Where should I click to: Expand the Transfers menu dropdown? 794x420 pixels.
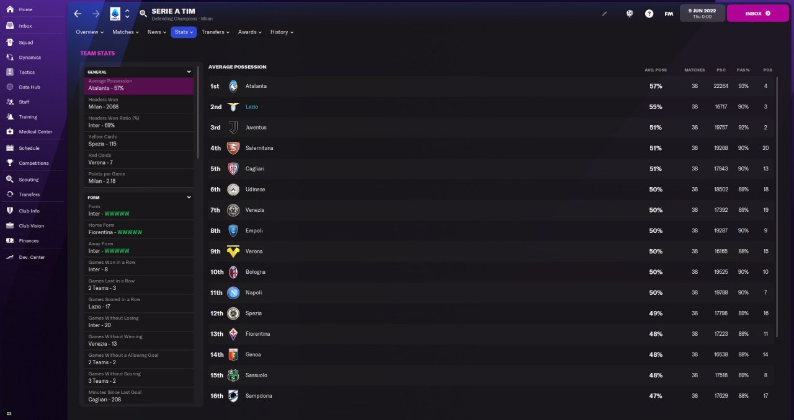[215, 32]
